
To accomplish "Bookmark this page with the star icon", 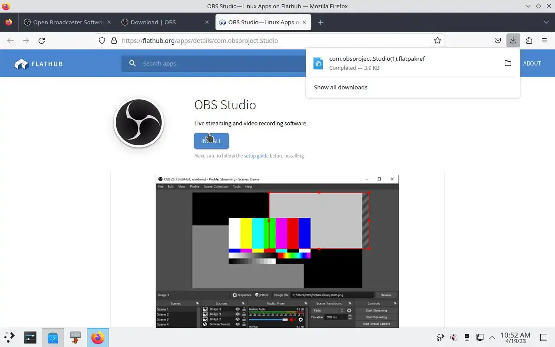I will 437,40.
